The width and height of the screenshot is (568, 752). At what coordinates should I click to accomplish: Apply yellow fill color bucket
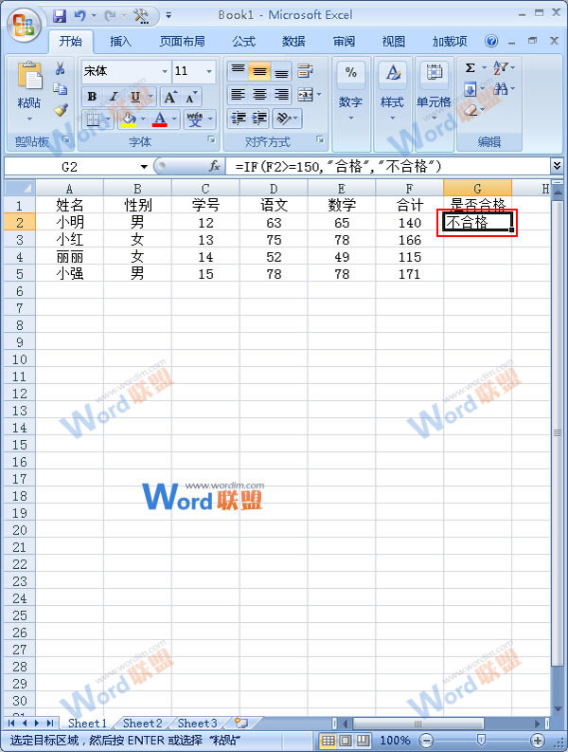coord(129,119)
